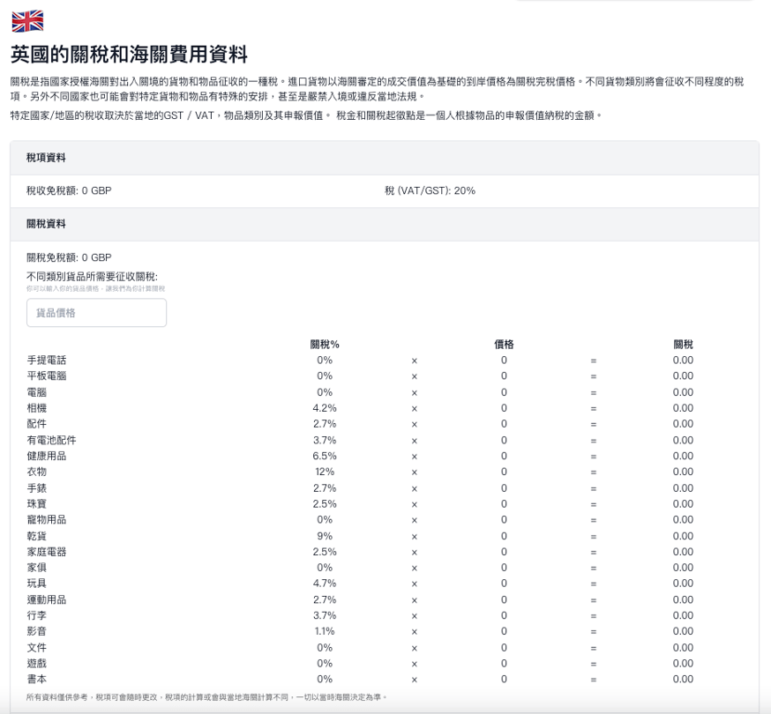771x714 pixels.
Task: Click the 價格 column header
Action: click(x=504, y=344)
